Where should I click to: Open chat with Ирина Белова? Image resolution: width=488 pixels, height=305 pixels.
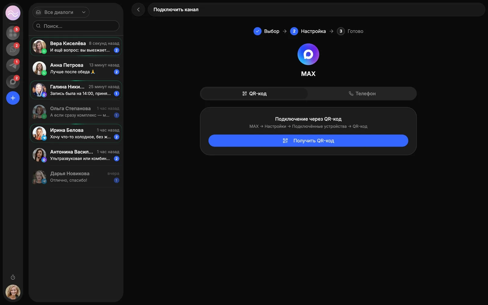pyautogui.click(x=76, y=133)
